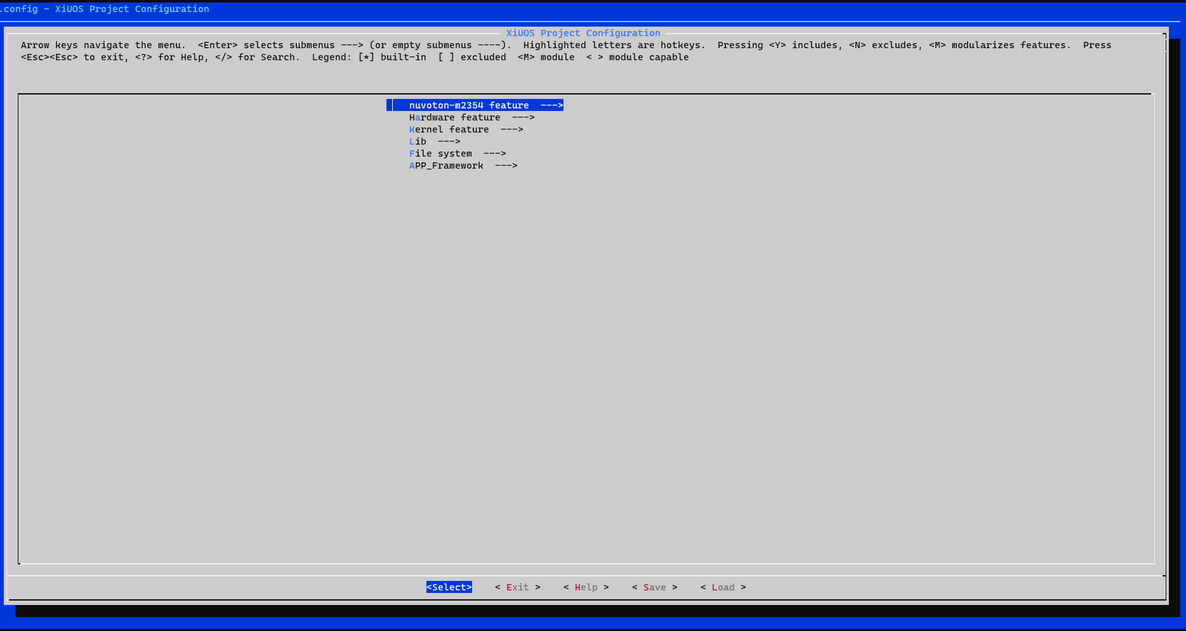Image resolution: width=1186 pixels, height=631 pixels.
Task: Open the Kernel feature submenu
Action: tap(466, 129)
